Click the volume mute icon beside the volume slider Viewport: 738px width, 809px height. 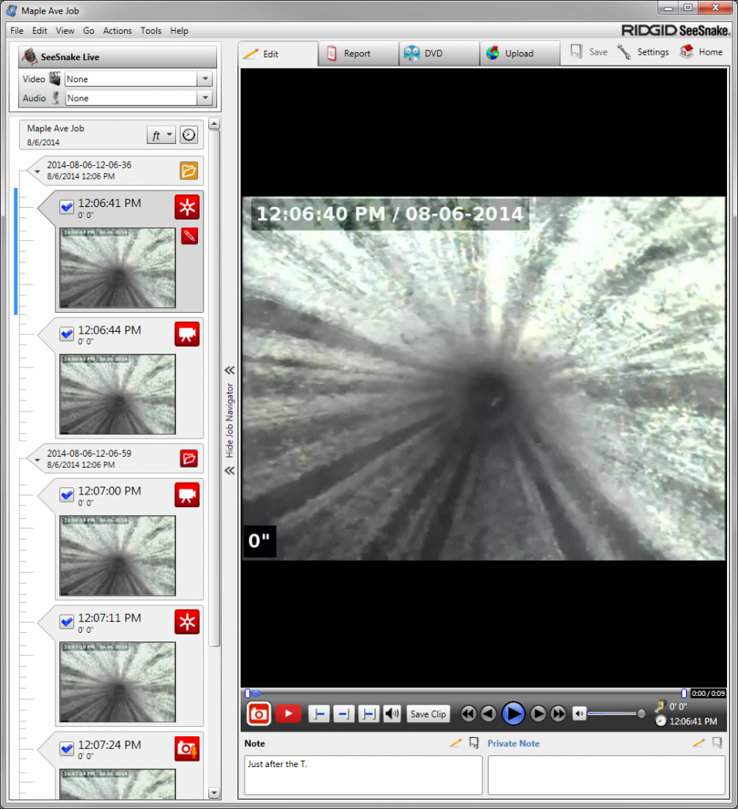point(579,714)
